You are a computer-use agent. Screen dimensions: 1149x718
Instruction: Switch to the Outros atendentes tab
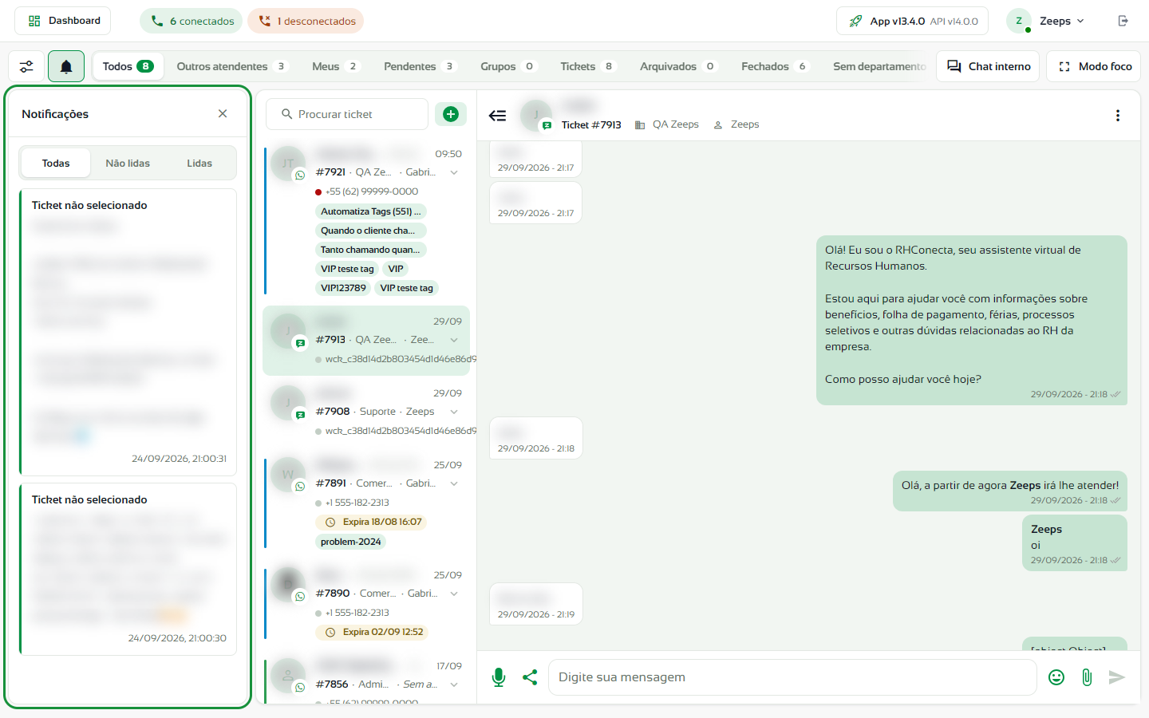231,66
